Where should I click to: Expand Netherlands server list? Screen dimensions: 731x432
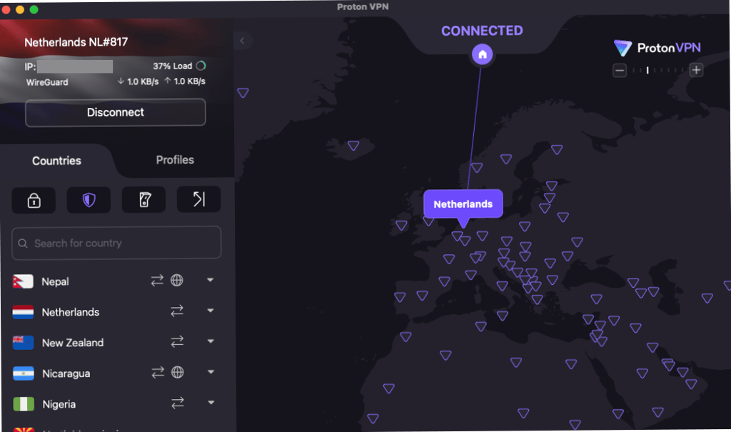click(x=211, y=311)
